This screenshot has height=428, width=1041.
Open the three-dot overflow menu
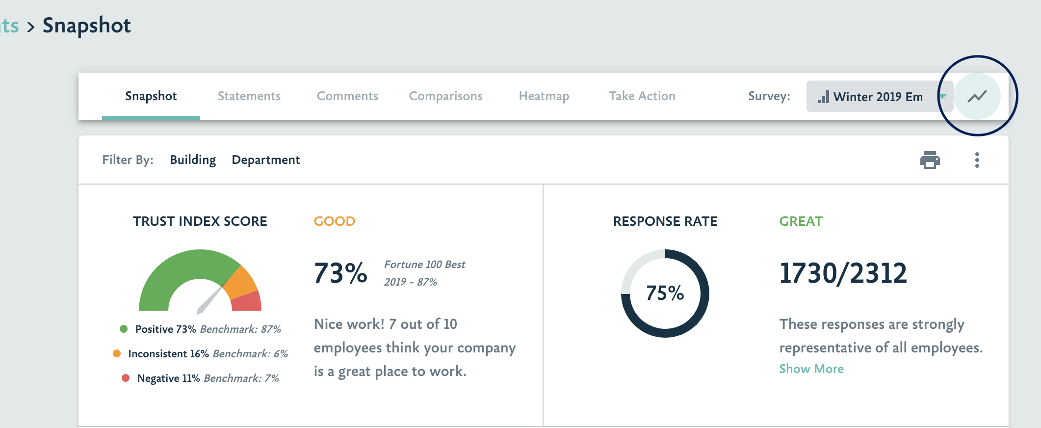coord(978,160)
